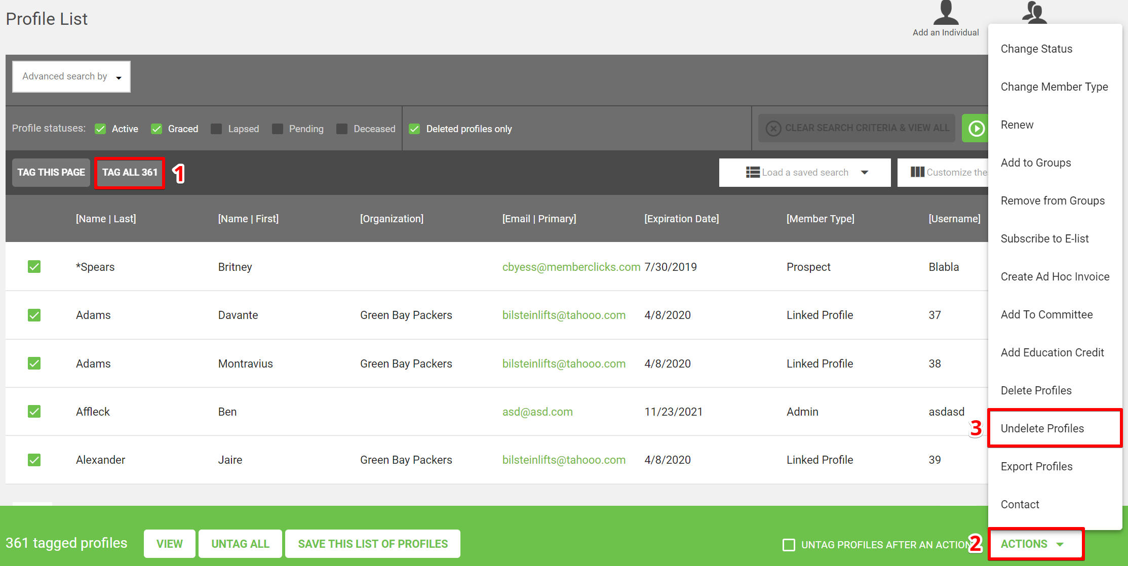1128x566 pixels.
Task: Check Untag profiles after an action
Action: [x=789, y=545]
